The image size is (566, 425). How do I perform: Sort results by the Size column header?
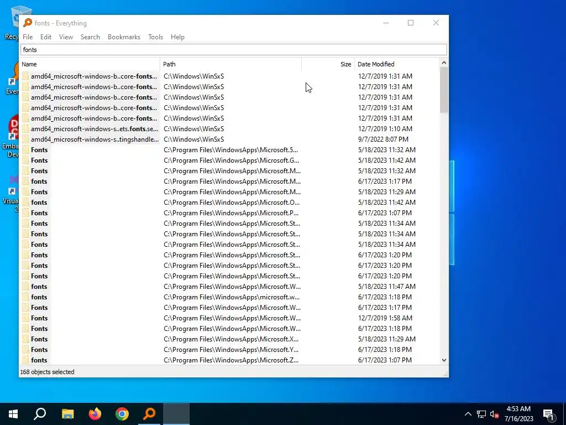coord(328,64)
